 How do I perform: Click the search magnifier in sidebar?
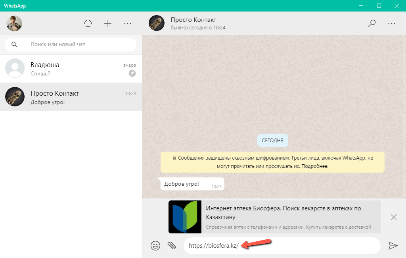coord(14,44)
